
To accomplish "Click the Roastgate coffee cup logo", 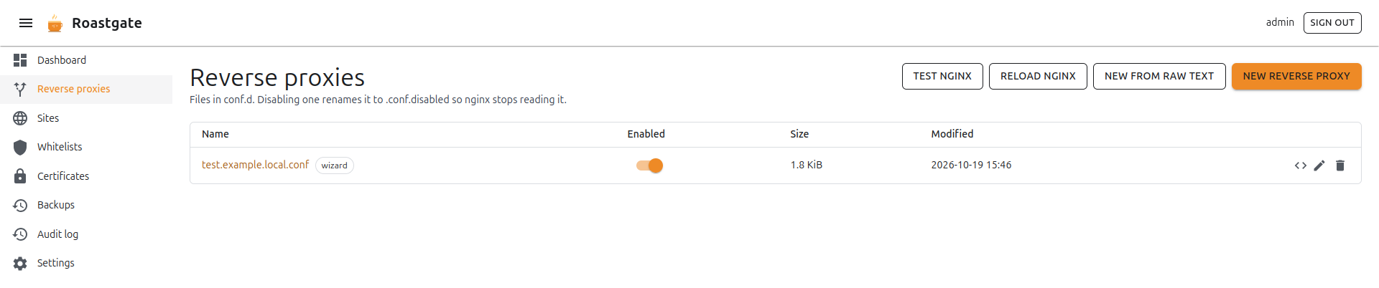I will coord(55,24).
